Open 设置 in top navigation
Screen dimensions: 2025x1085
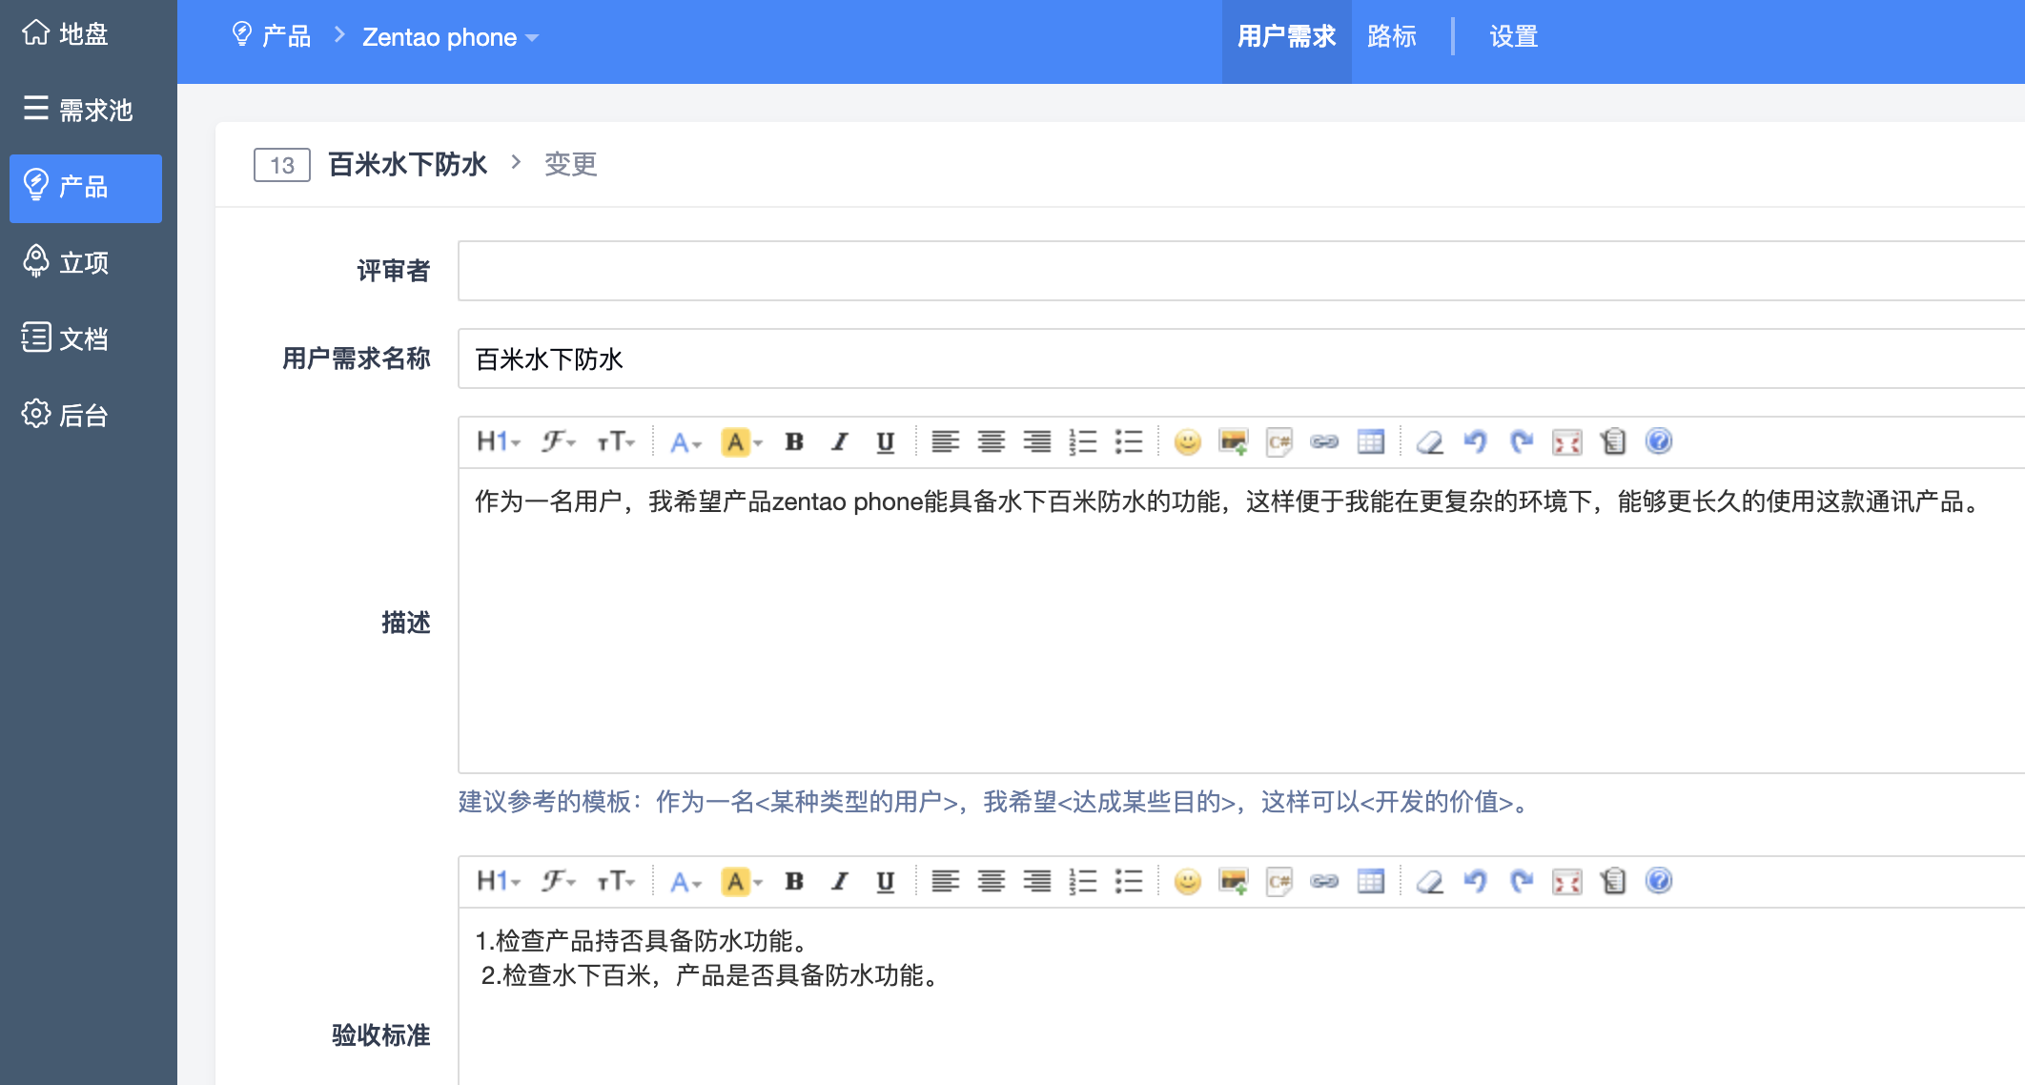click(x=1513, y=37)
